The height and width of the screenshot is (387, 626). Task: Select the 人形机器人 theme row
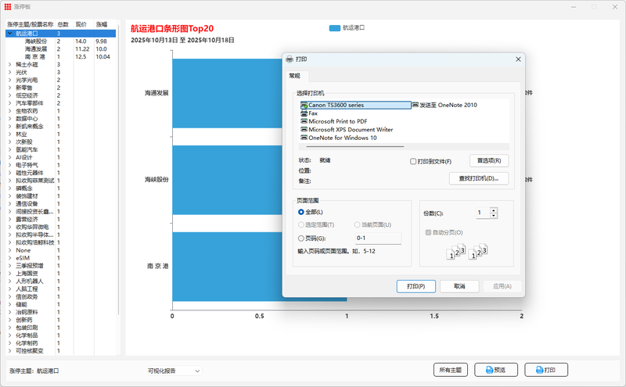coord(61,281)
